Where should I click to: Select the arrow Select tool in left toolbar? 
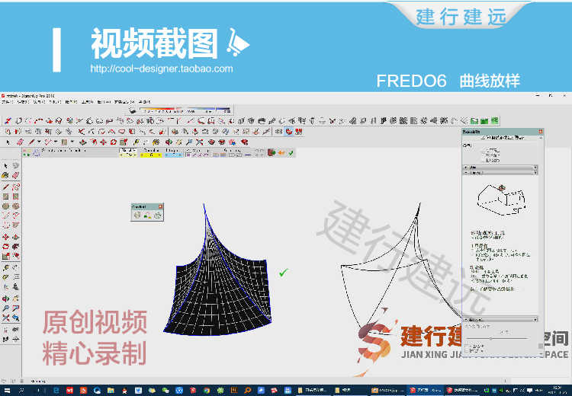pos(5,166)
